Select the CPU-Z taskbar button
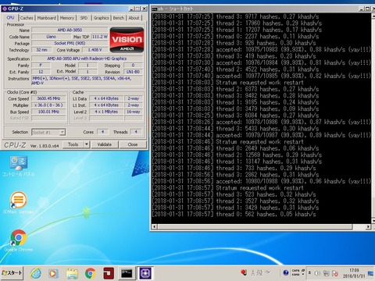Viewport: 375px width, 281px height. (x=145, y=273)
